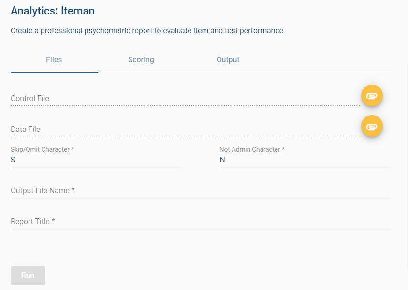Click the underline beneath Report Title
Screen dimensions: 408x290
coord(200,229)
